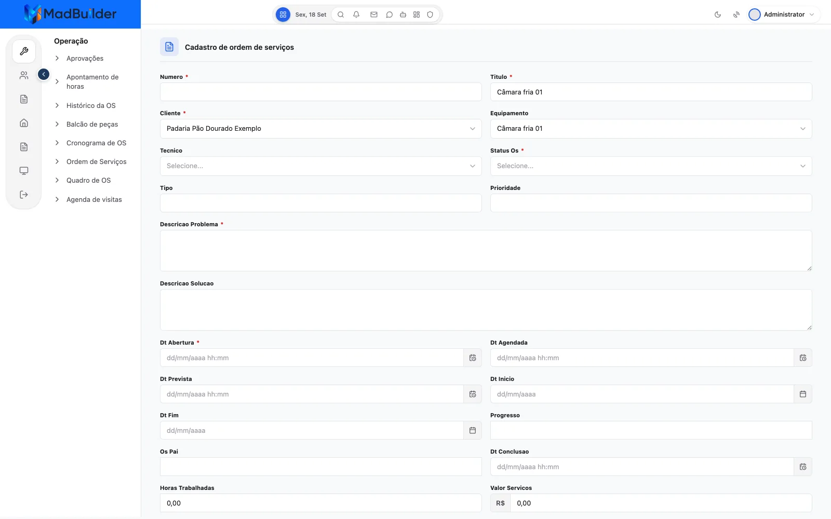Image resolution: width=831 pixels, height=519 pixels.
Task: Open Dt Agendada calendar picker icon
Action: tap(803, 358)
